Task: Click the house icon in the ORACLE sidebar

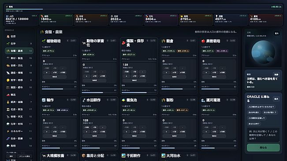Action: coord(8,37)
